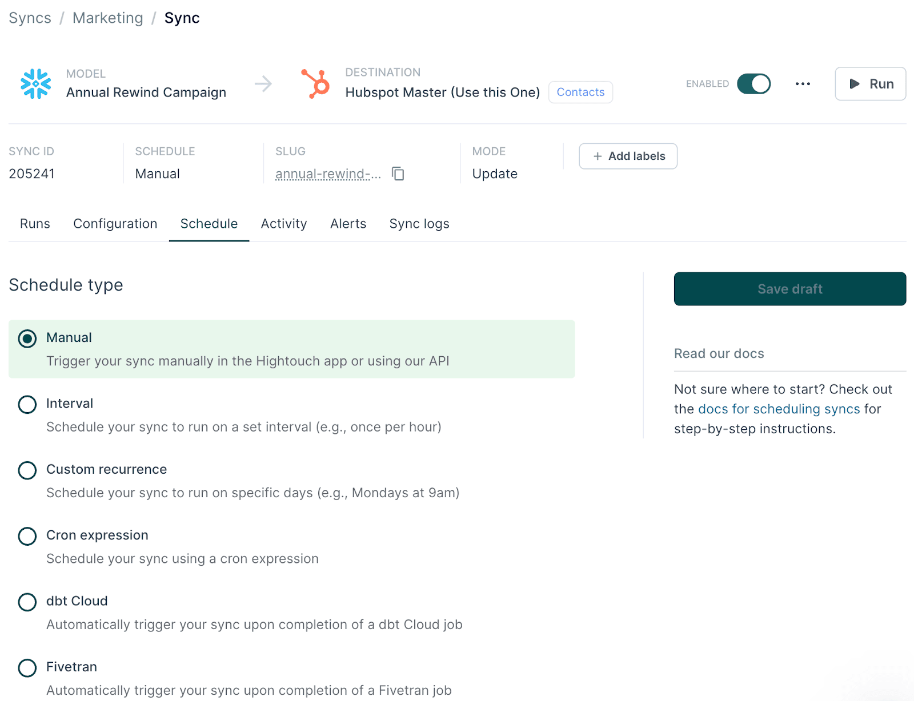The image size is (914, 701).
Task: Open the Sync logs tab
Action: tap(419, 224)
